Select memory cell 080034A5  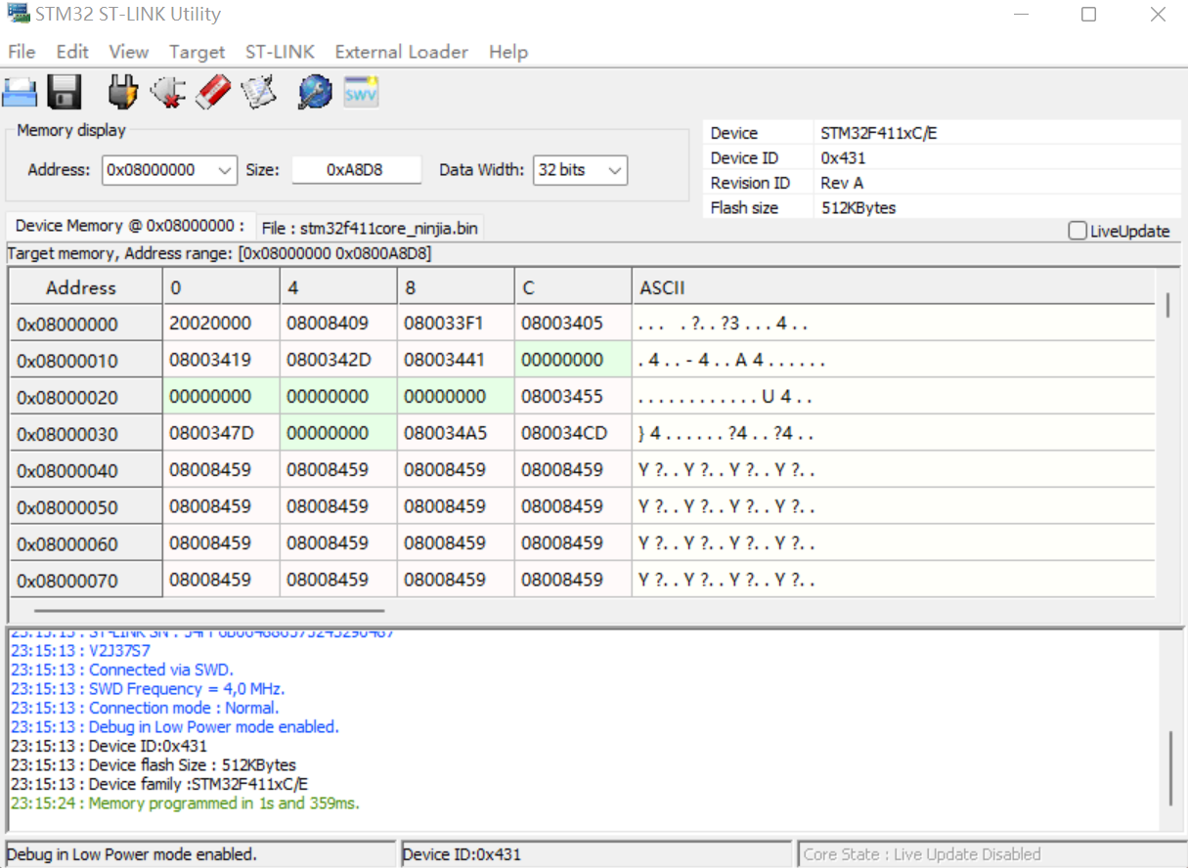point(456,433)
